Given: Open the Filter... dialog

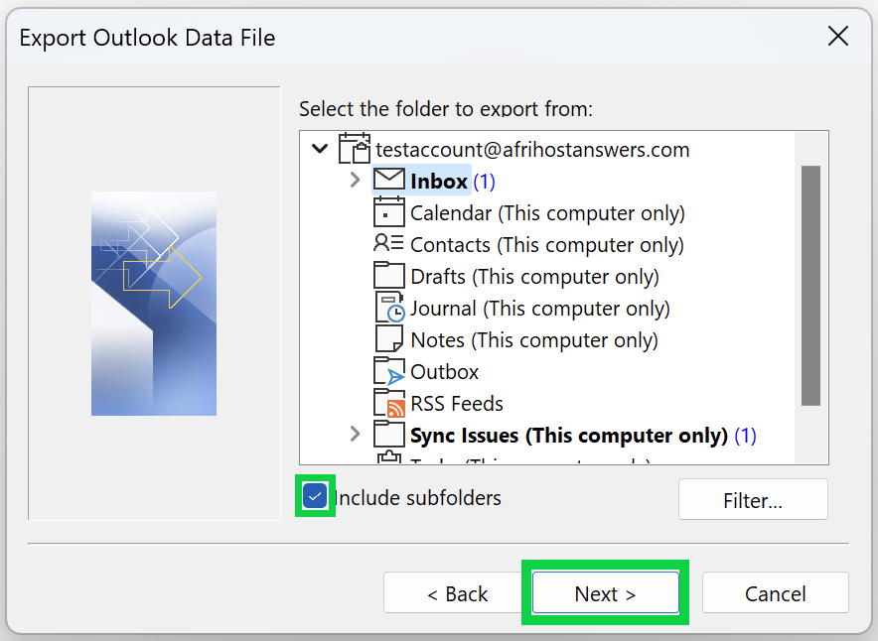Looking at the screenshot, I should tap(753, 500).
